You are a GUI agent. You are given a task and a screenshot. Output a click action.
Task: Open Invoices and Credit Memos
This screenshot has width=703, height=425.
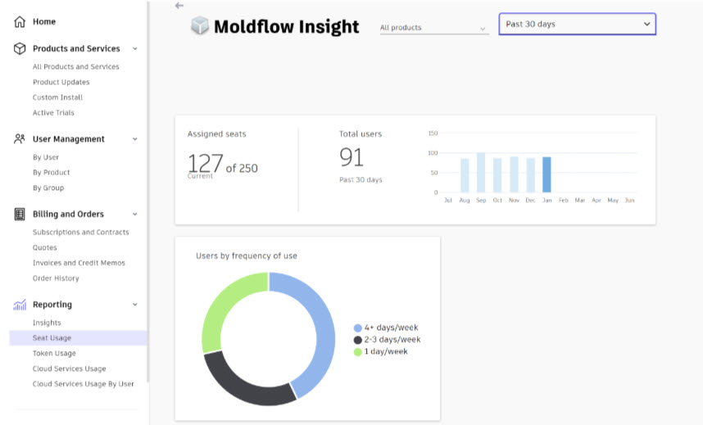coord(79,263)
